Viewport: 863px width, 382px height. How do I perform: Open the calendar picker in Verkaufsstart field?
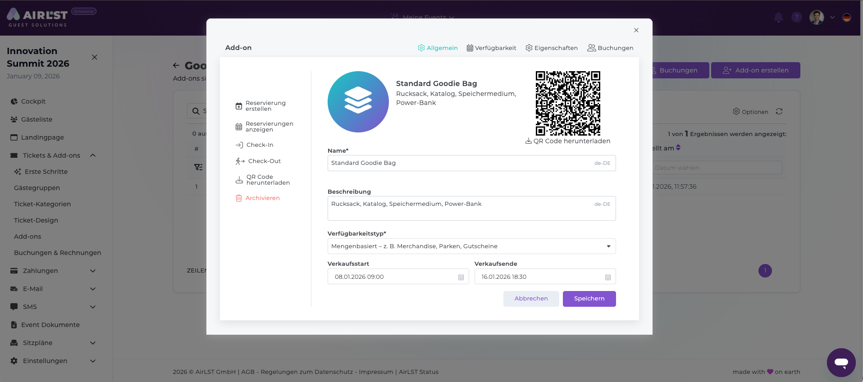tap(461, 277)
